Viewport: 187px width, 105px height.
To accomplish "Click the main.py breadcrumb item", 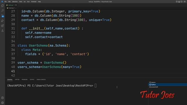I will coord(11,8).
